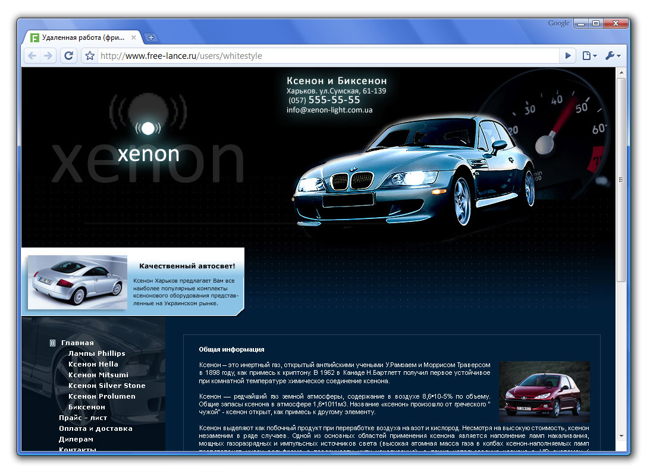Click the vertical scrollbar thumb
Image resolution: width=650 pixels, height=476 pixels.
(621, 180)
